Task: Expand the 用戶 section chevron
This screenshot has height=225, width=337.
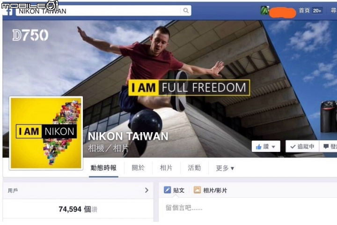Action: pos(147,190)
